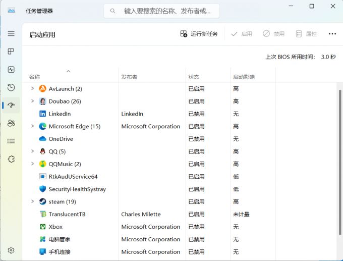The width and height of the screenshot is (343, 261).
Task: Select the 电脑管家 row name
Action: pos(60,239)
